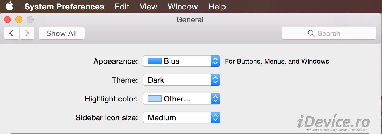The image size is (382, 134).
Task: Open the Edit menu
Action: pos(122,7)
